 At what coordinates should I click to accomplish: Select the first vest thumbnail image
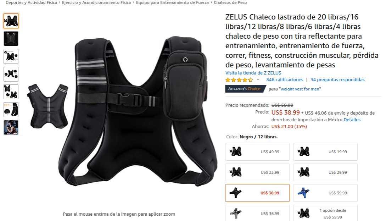(x=11, y=21)
